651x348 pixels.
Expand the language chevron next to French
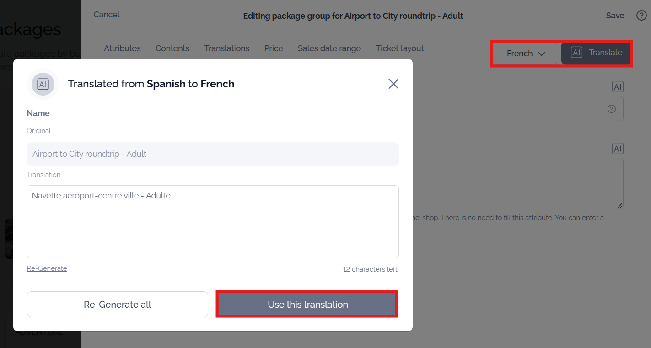542,54
